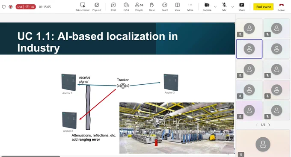Expand the Mic options dropdown arrow
This screenshot has width=291, height=157.
point(232,7)
